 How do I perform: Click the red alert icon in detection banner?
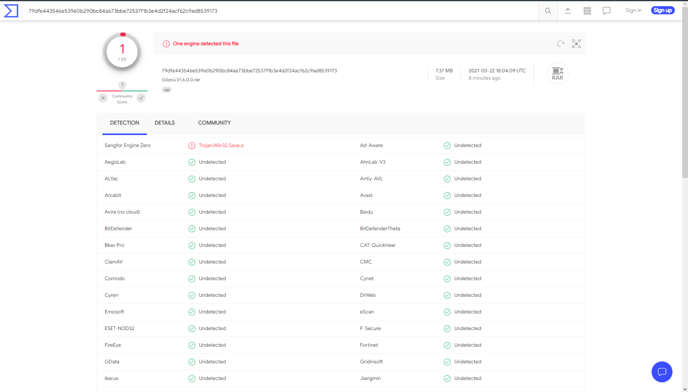(166, 44)
